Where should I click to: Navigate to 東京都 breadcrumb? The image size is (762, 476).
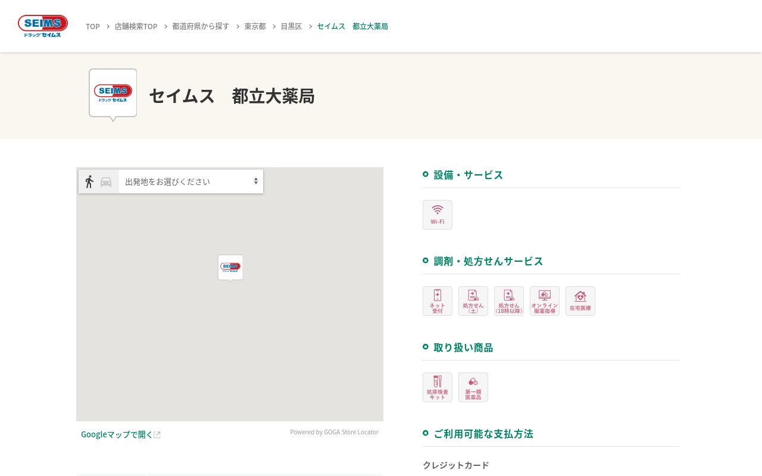255,27
